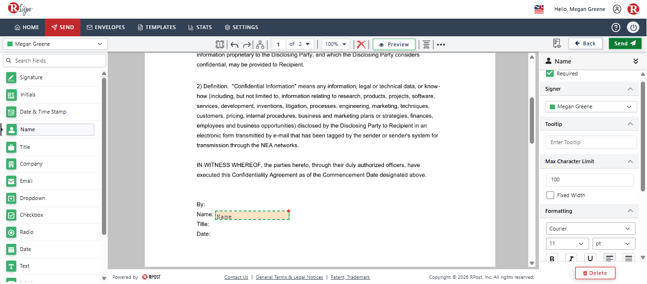
Task: Collapse the Max Character Limit section
Action: (x=630, y=161)
